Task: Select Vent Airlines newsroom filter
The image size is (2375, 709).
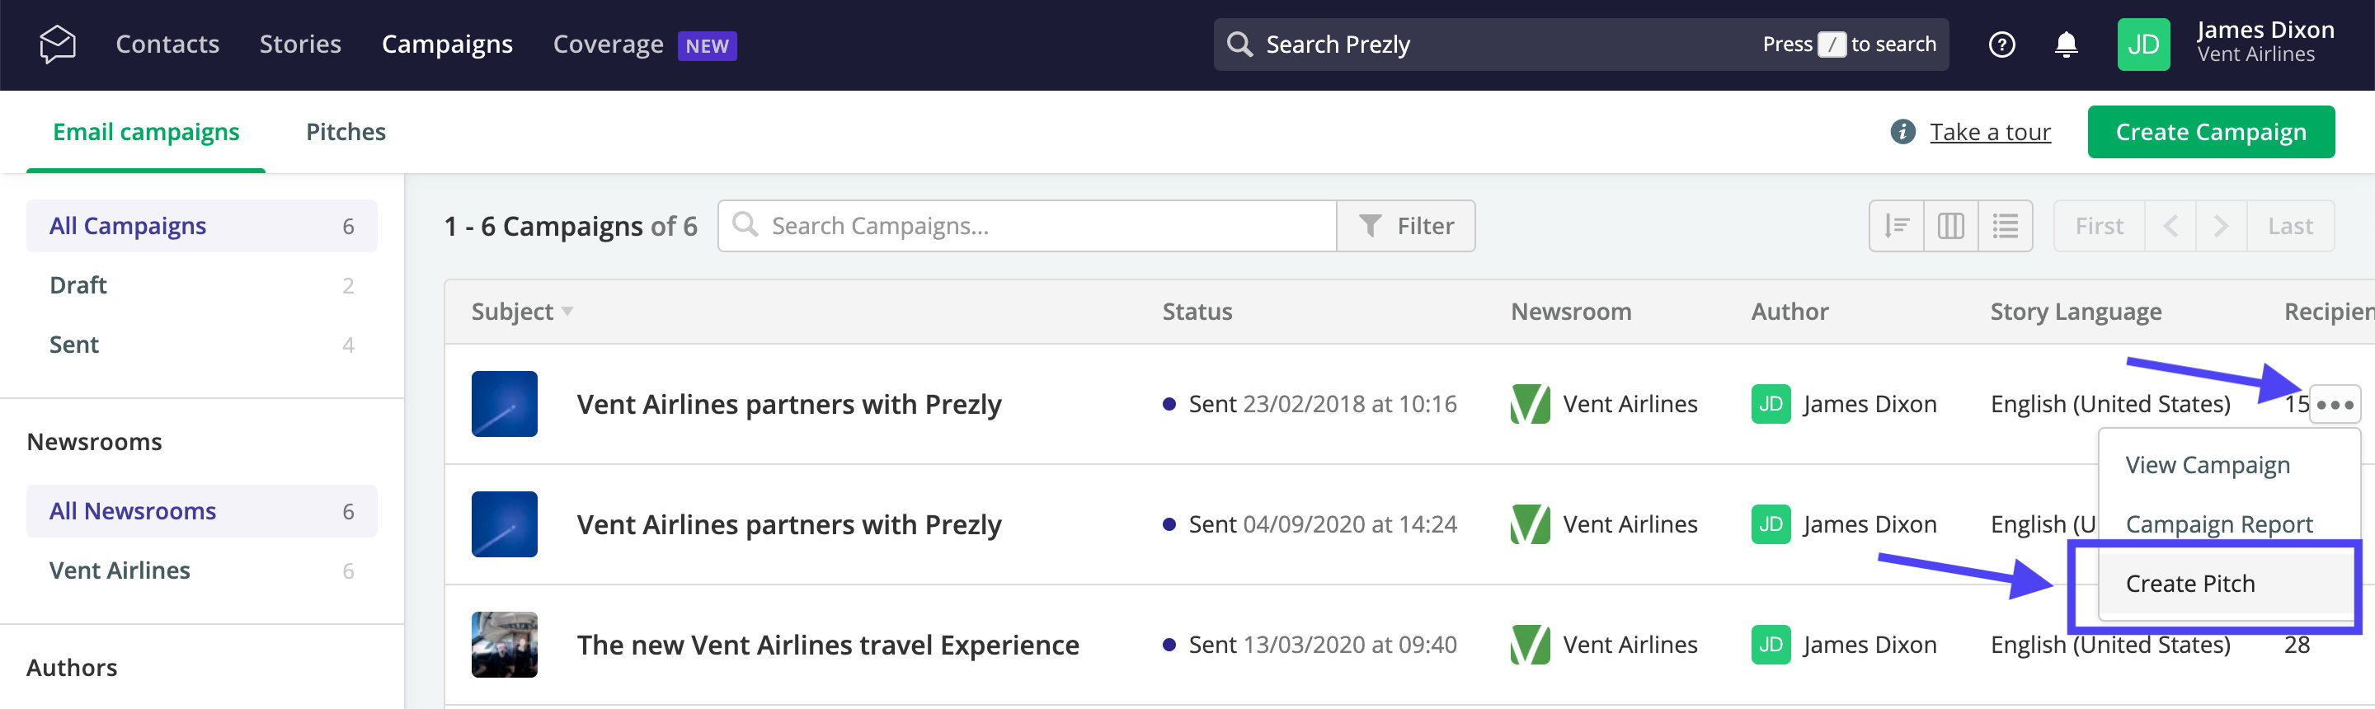Action: pos(202,570)
